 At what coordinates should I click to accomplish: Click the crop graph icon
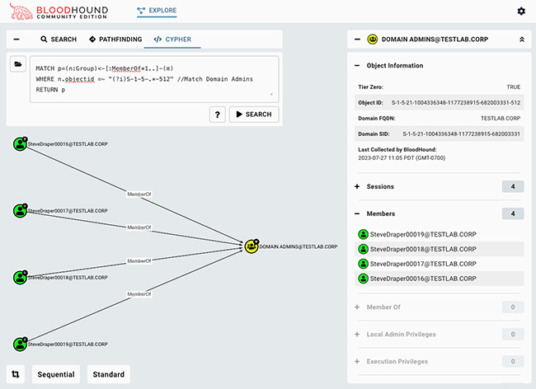coord(17,374)
